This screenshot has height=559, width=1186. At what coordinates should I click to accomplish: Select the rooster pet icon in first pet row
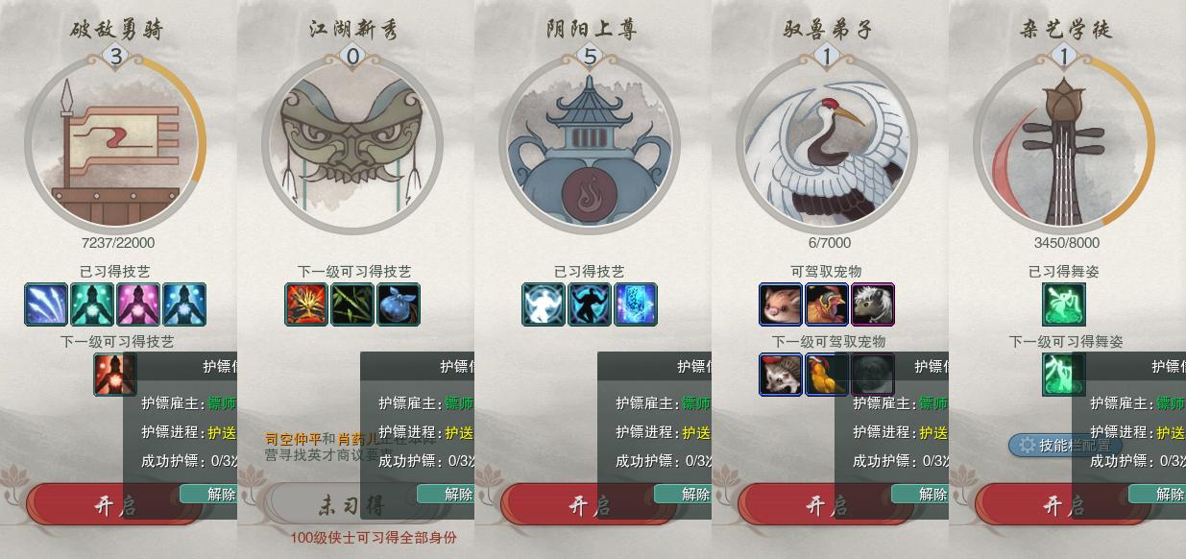click(x=827, y=304)
